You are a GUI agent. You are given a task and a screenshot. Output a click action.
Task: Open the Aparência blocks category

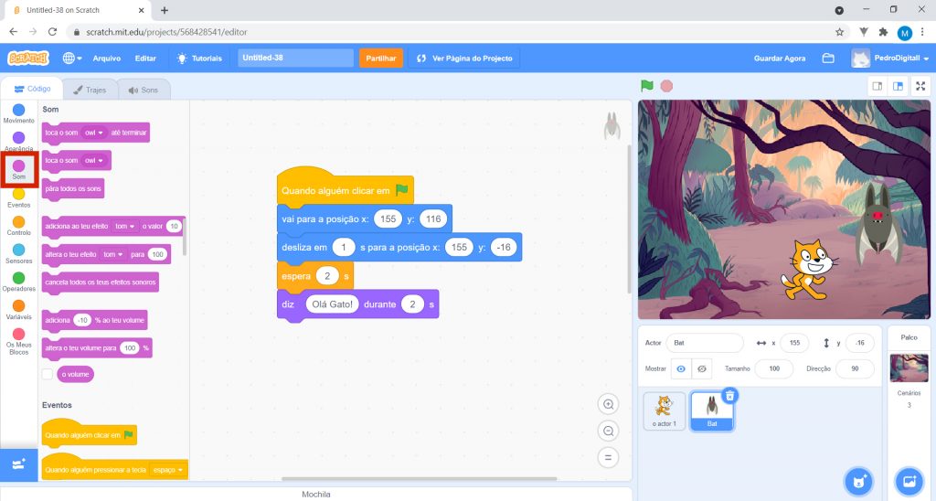pyautogui.click(x=18, y=142)
